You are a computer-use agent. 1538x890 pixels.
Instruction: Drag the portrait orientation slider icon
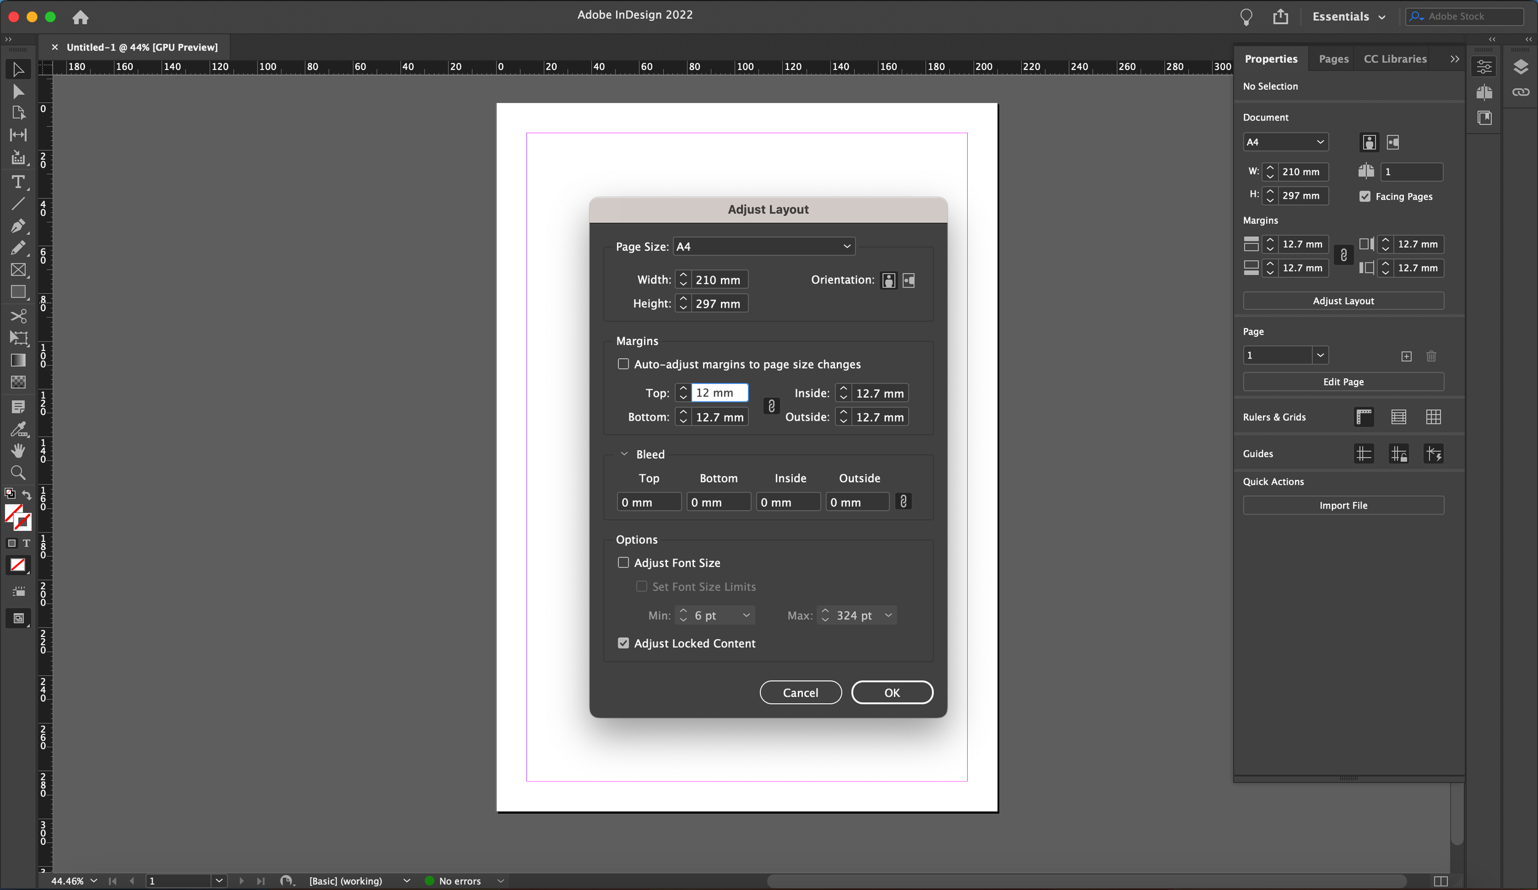pyautogui.click(x=889, y=279)
